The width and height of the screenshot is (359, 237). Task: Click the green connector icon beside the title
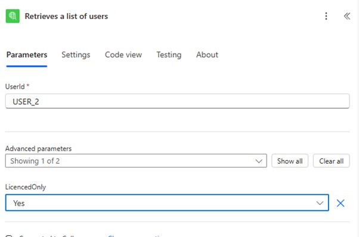(13, 16)
